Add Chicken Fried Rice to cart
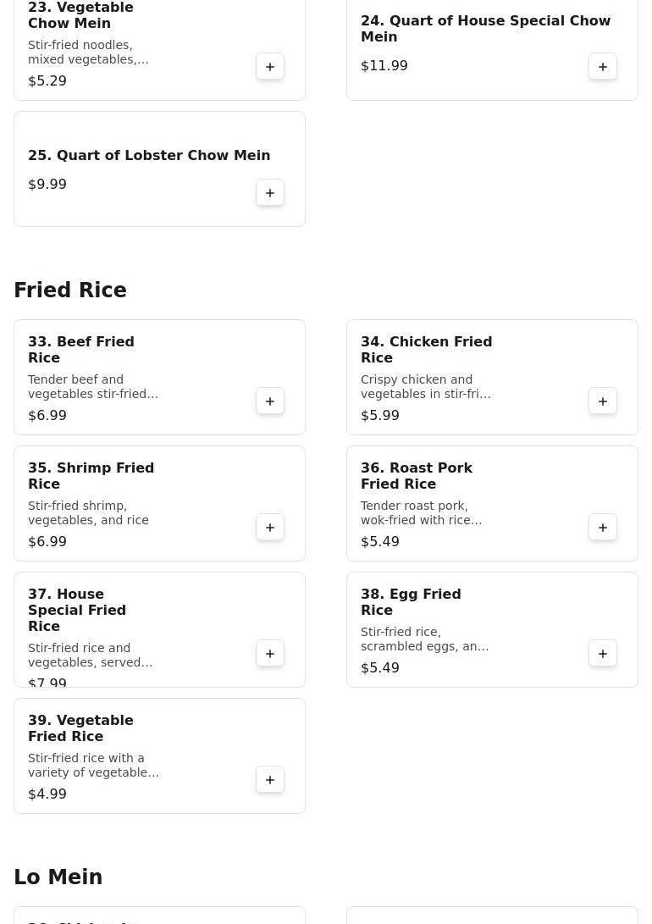 [603, 401]
